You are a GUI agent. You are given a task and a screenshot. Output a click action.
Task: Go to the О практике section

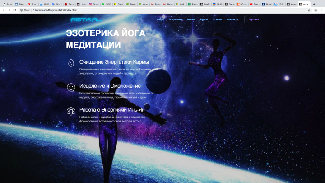[x=176, y=19]
